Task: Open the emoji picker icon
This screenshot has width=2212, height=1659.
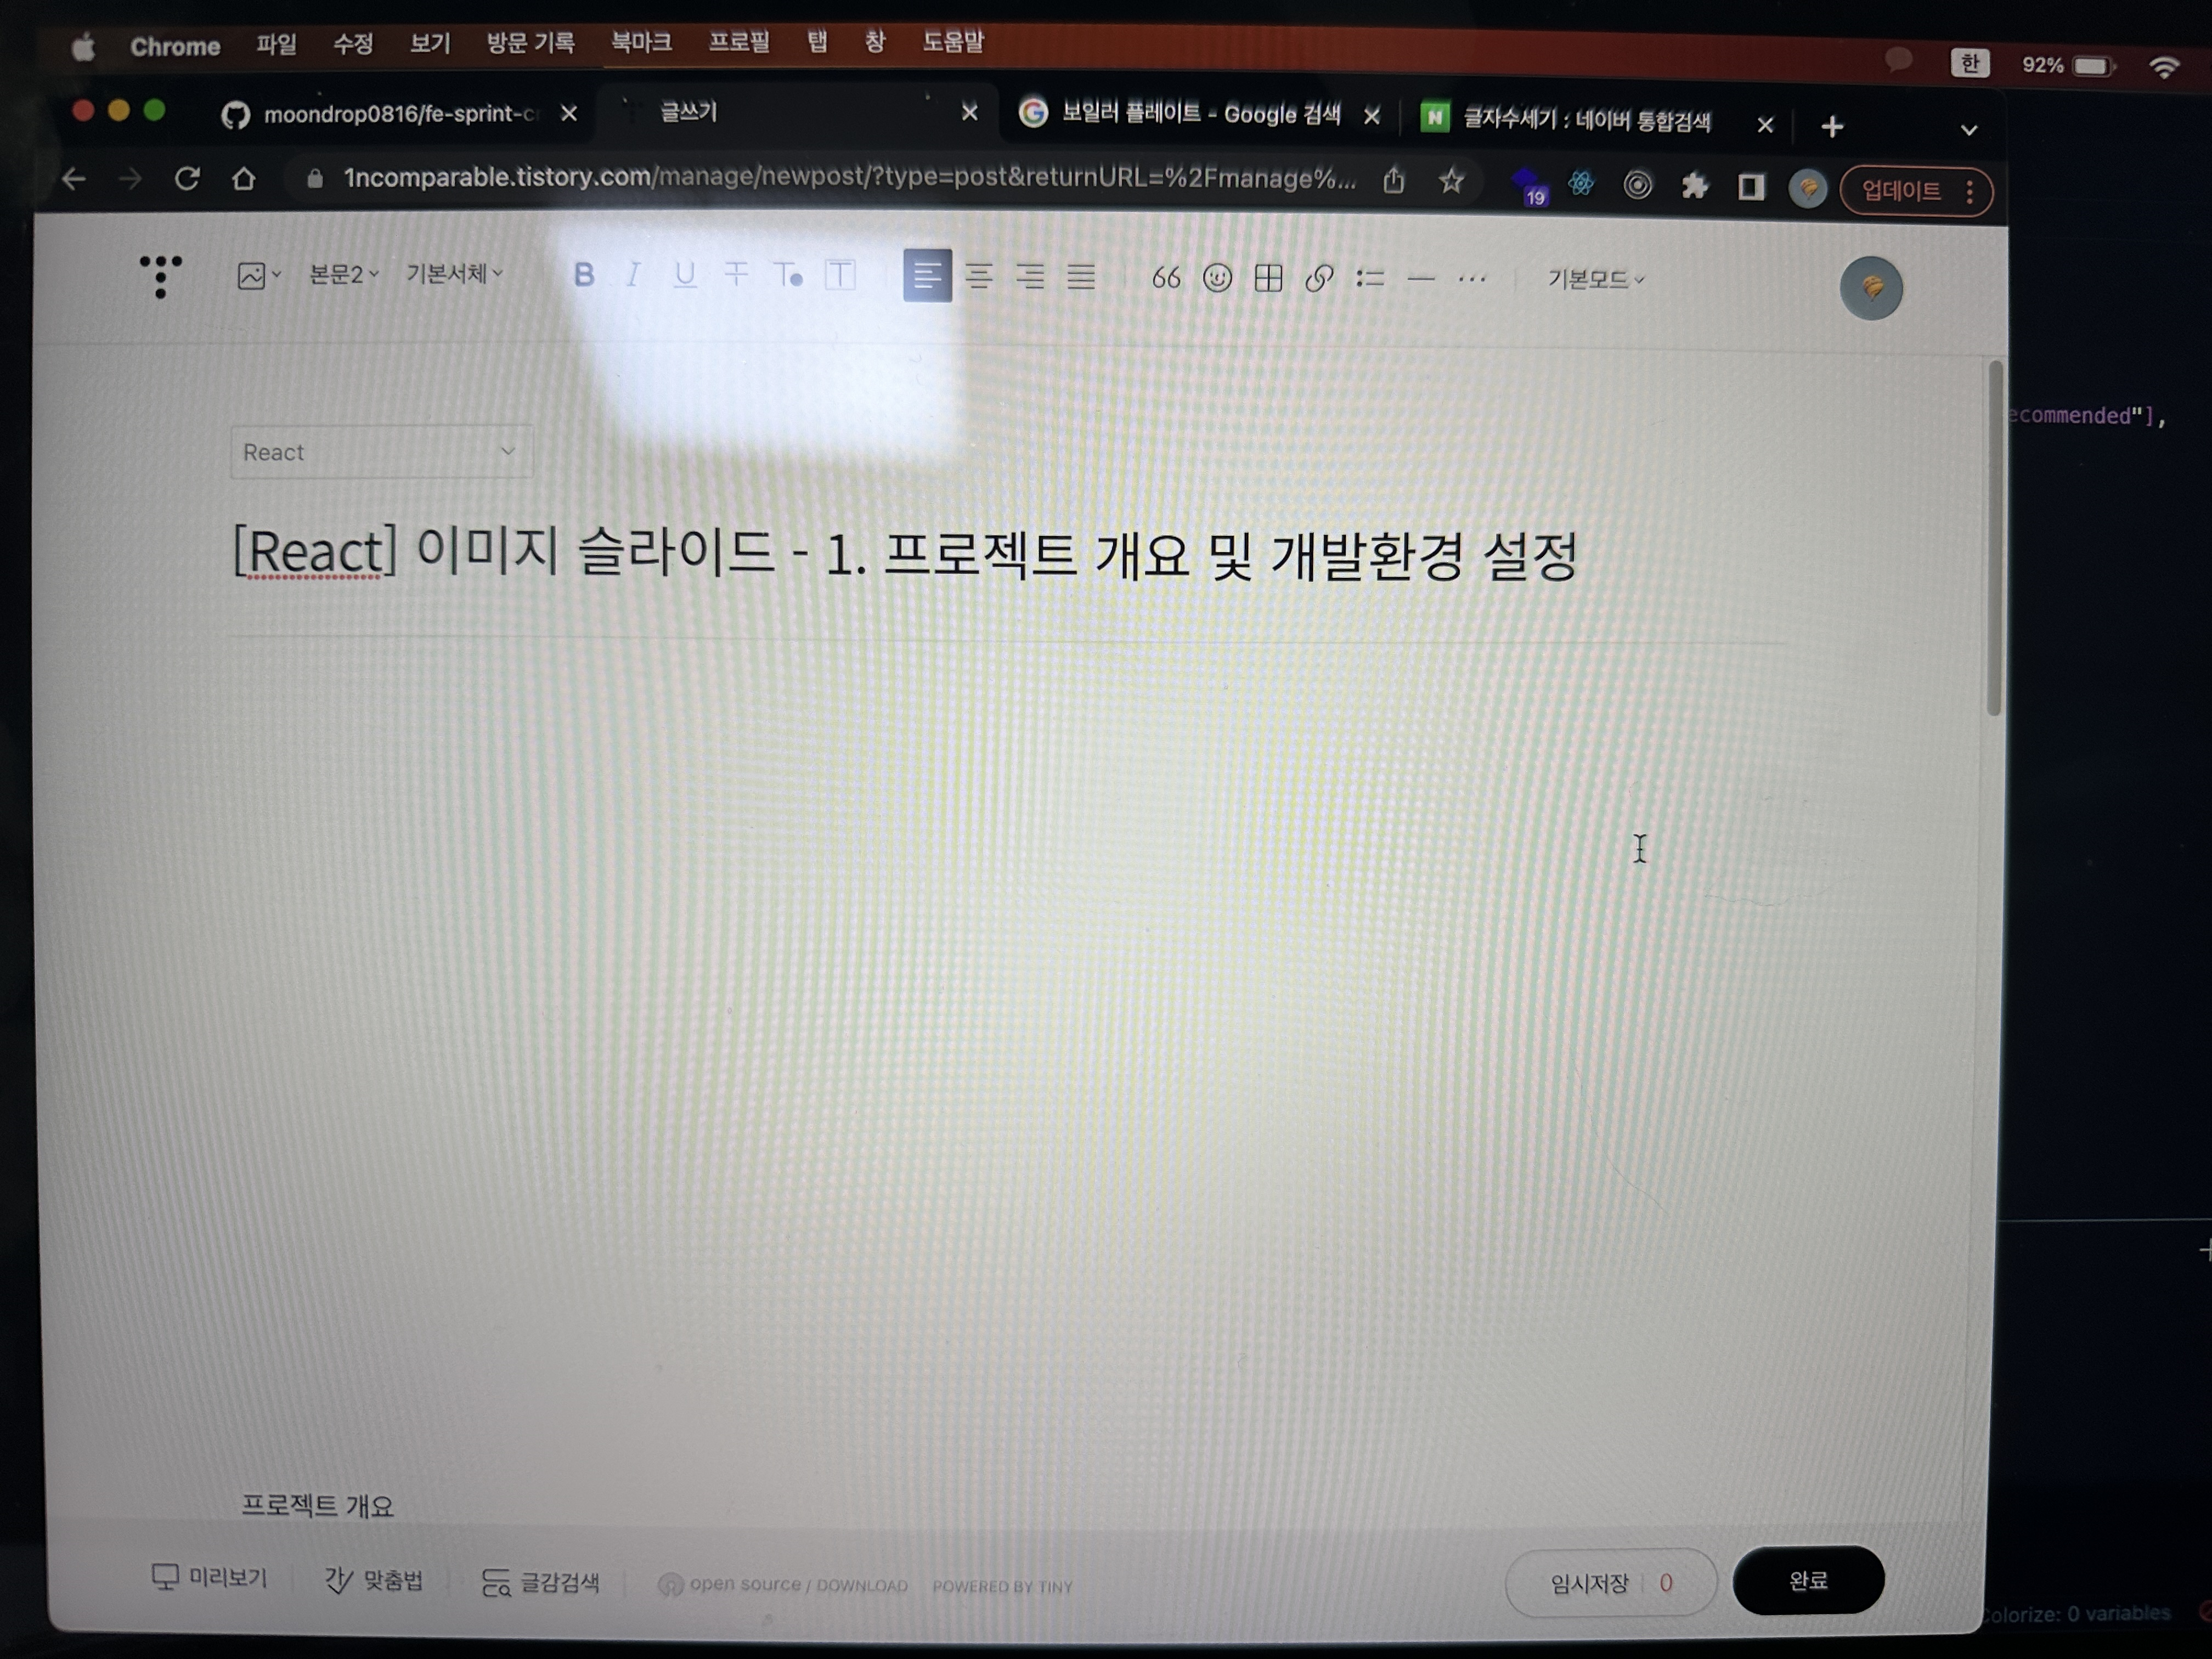Action: (x=1217, y=278)
